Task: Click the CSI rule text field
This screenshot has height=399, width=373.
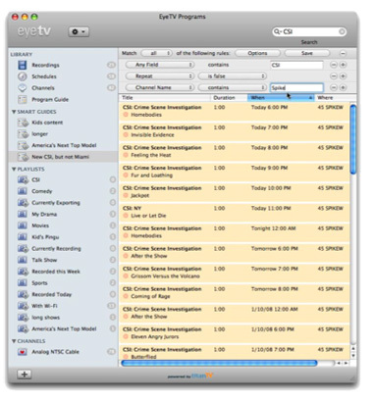Action: 296,65
